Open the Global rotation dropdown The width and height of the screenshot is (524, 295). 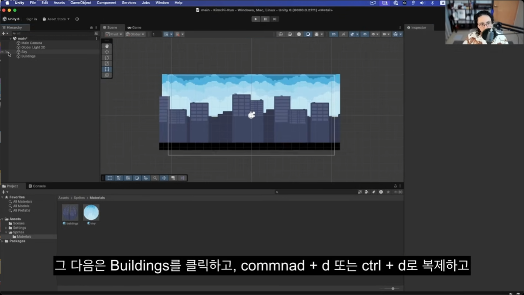(135, 34)
